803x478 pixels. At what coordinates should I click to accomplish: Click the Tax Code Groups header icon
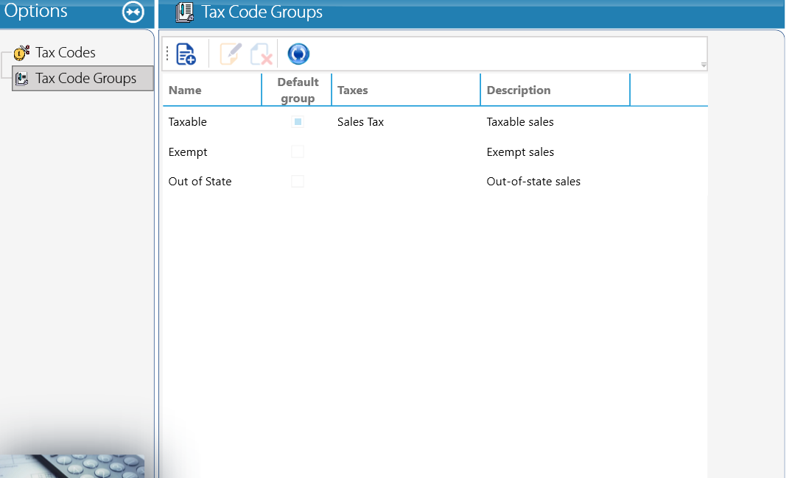[x=185, y=12]
